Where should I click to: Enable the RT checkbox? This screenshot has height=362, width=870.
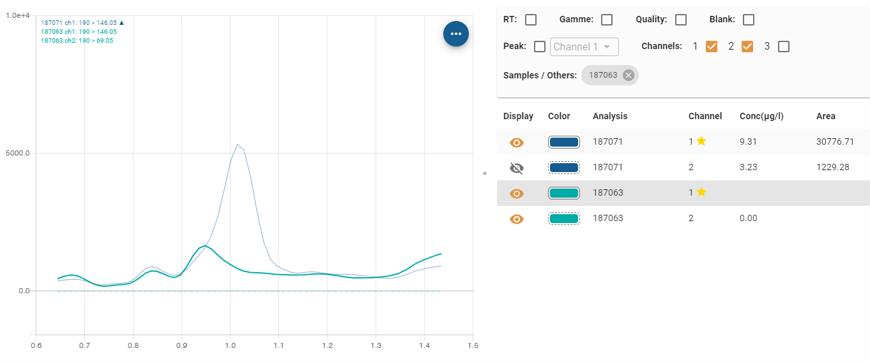(531, 20)
